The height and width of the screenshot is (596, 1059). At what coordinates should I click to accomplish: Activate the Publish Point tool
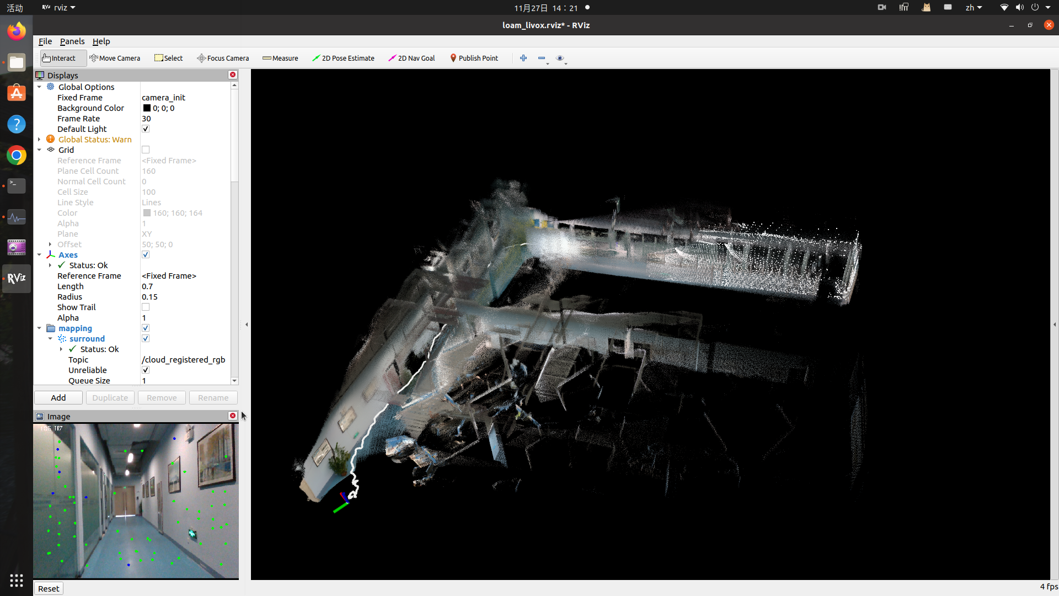(x=474, y=58)
